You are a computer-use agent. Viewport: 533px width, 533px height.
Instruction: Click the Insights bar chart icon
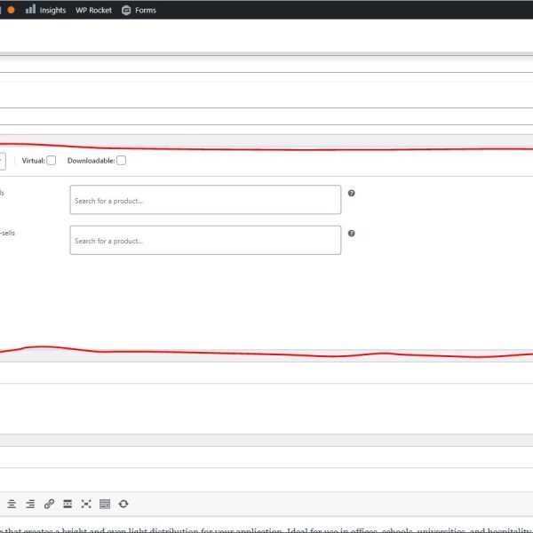30,10
